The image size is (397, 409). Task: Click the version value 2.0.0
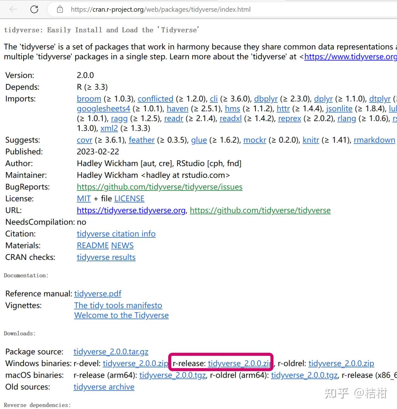tap(85, 75)
